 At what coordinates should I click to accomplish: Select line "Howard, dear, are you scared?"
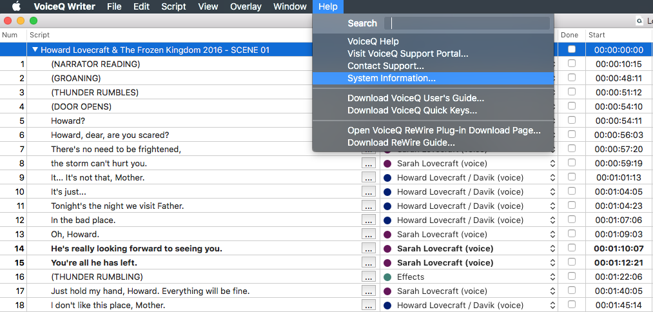pos(110,135)
